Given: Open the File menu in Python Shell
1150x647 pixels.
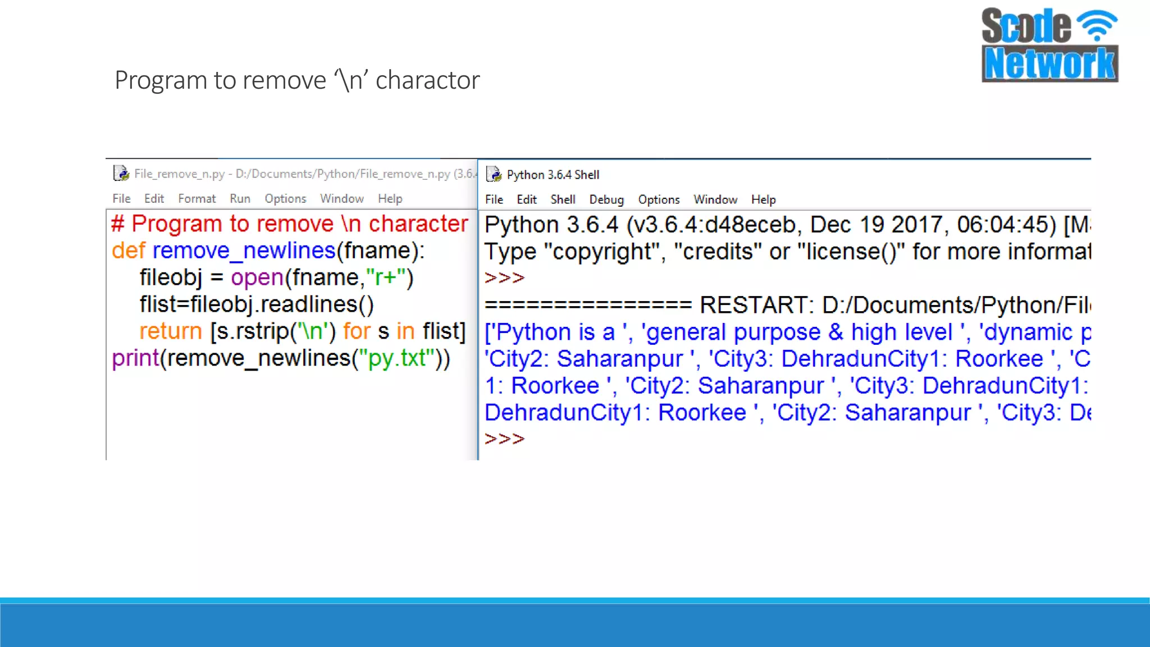Looking at the screenshot, I should coord(494,199).
